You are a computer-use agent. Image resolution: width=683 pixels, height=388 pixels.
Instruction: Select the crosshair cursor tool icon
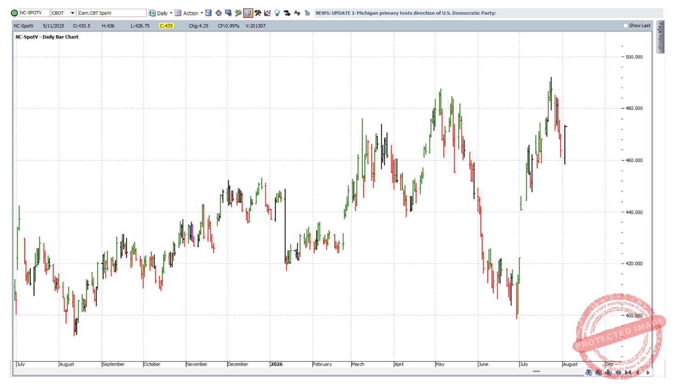pos(219,13)
